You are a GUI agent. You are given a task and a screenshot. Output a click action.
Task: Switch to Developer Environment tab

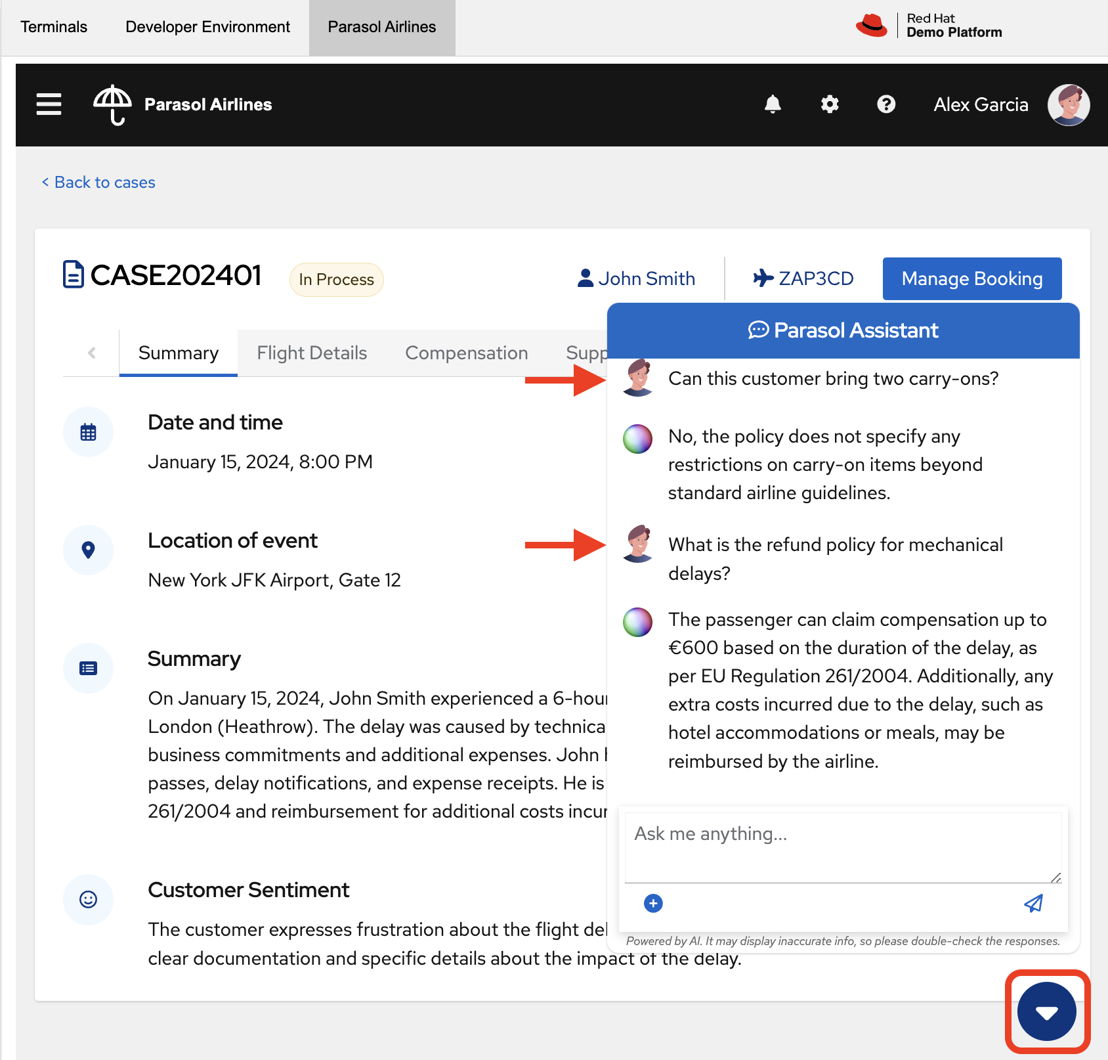(x=207, y=27)
